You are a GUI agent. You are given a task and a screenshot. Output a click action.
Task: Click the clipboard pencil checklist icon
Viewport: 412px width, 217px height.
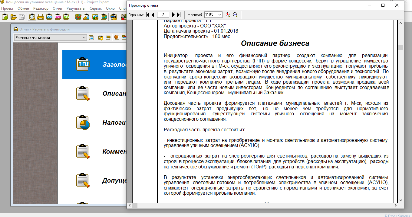86,17
